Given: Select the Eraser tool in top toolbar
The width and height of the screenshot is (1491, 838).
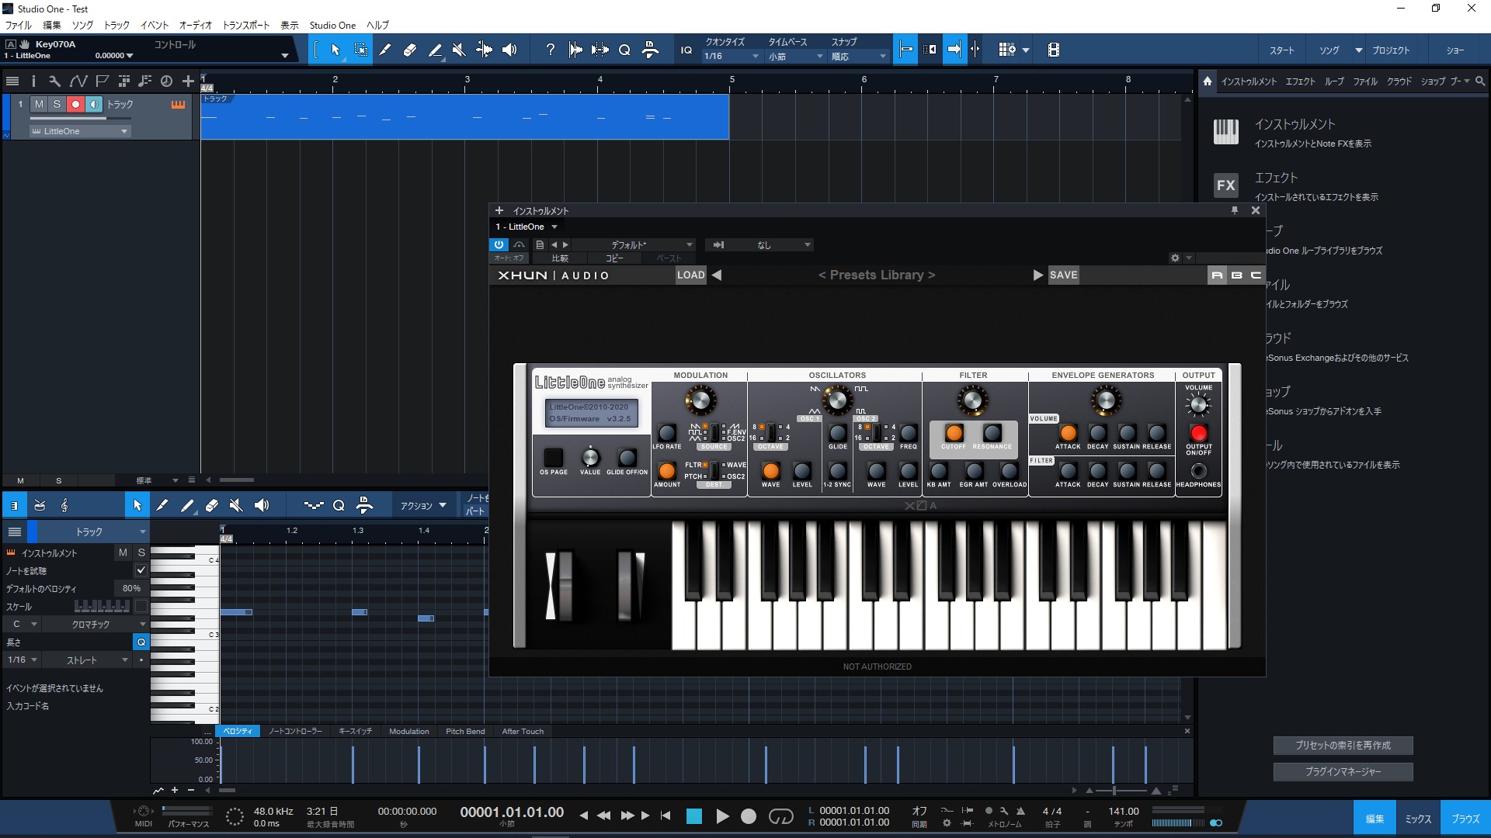Looking at the screenshot, I should [410, 50].
